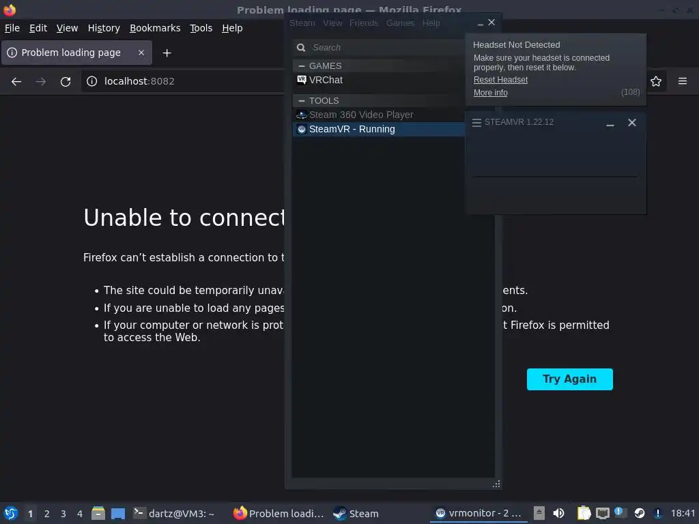Select Steam 360 Video Player entry
699x524 pixels.
[x=378, y=115]
